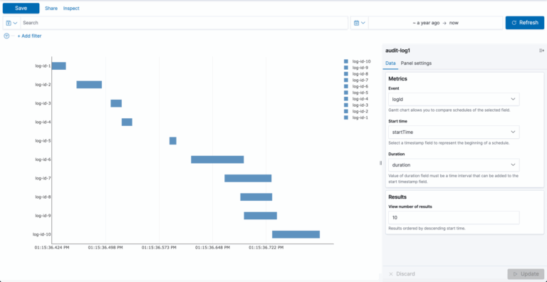
Task: Focus the Search query field
Action: pyautogui.click(x=184, y=23)
